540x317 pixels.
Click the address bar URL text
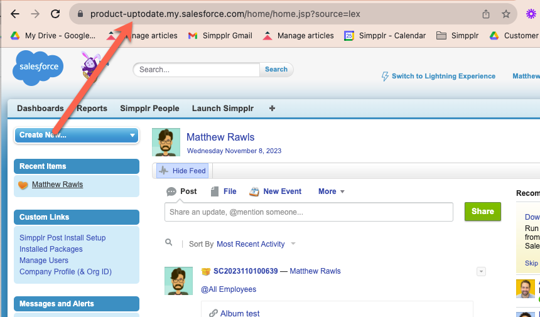pos(225,14)
